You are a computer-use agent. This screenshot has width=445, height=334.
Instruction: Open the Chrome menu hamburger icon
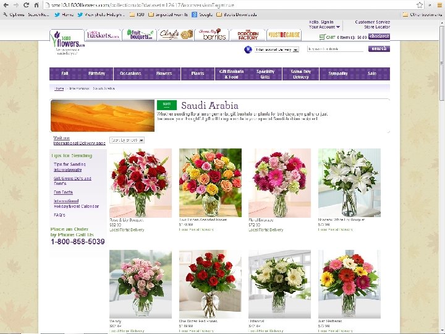coord(438,5)
